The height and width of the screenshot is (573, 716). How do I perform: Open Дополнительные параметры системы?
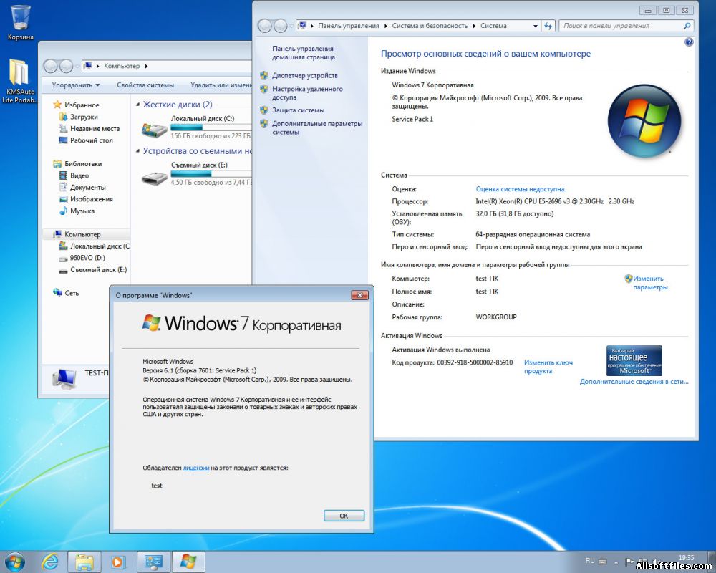click(x=317, y=128)
